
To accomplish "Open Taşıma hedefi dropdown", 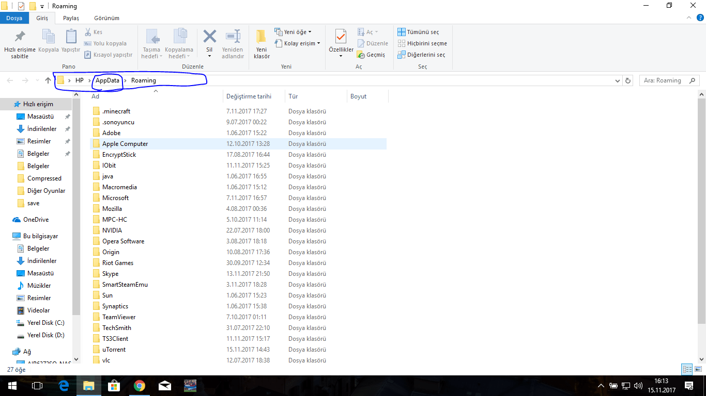I will (x=151, y=53).
